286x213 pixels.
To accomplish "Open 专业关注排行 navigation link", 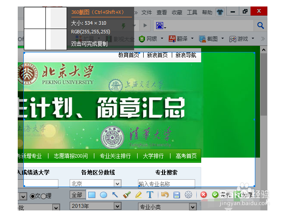I will pos(115,156).
